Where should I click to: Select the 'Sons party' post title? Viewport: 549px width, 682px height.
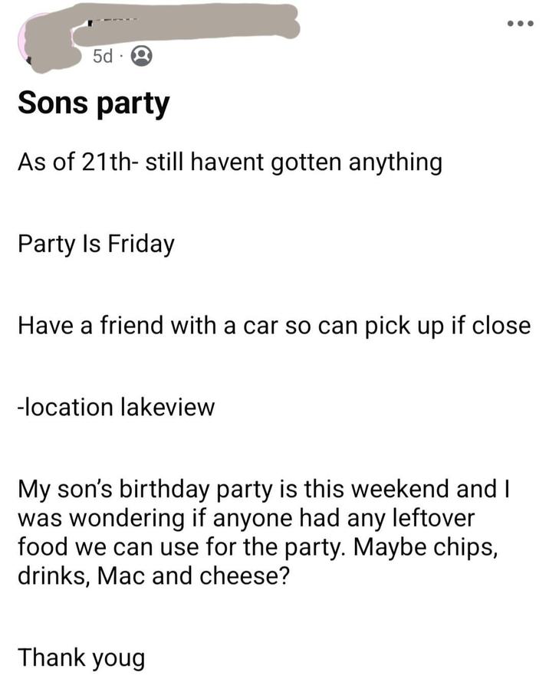[x=94, y=102]
